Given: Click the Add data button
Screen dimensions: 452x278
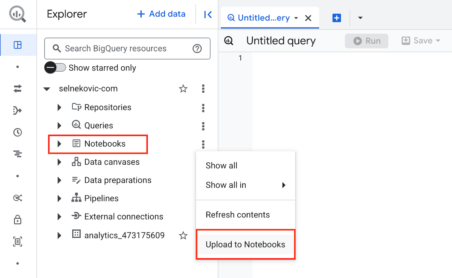Looking at the screenshot, I should 161,14.
